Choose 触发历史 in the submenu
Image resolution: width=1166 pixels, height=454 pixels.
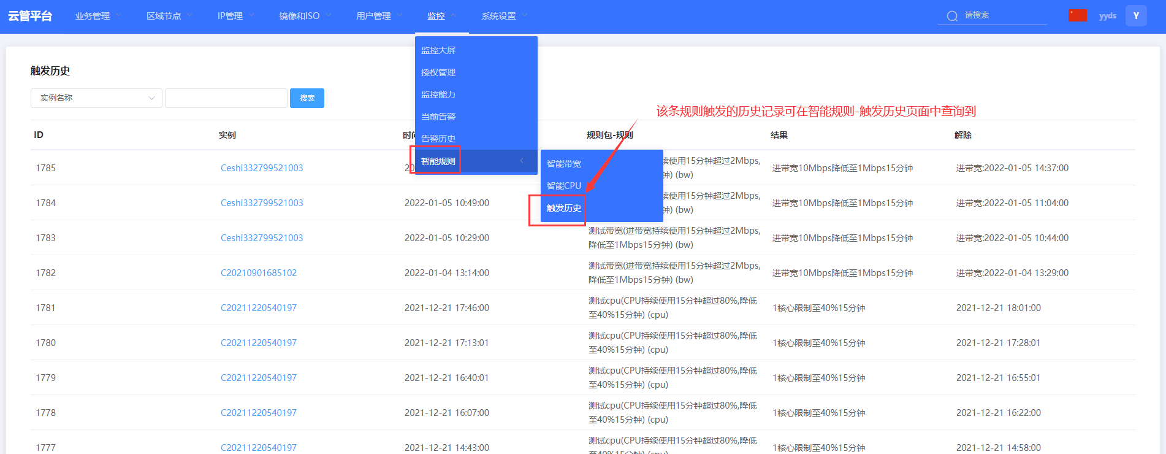click(x=601, y=208)
